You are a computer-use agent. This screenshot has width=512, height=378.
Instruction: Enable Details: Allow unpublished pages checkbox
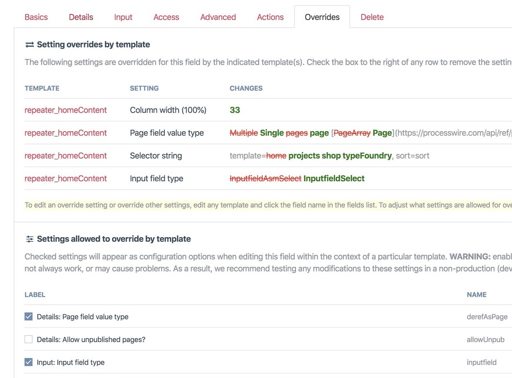pyautogui.click(x=29, y=340)
